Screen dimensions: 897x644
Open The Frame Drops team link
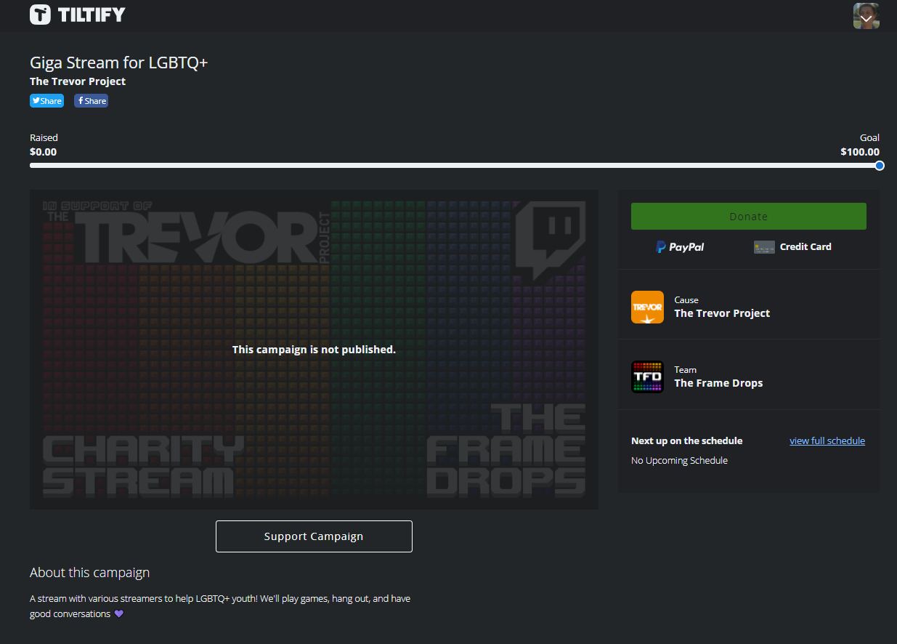[718, 383]
